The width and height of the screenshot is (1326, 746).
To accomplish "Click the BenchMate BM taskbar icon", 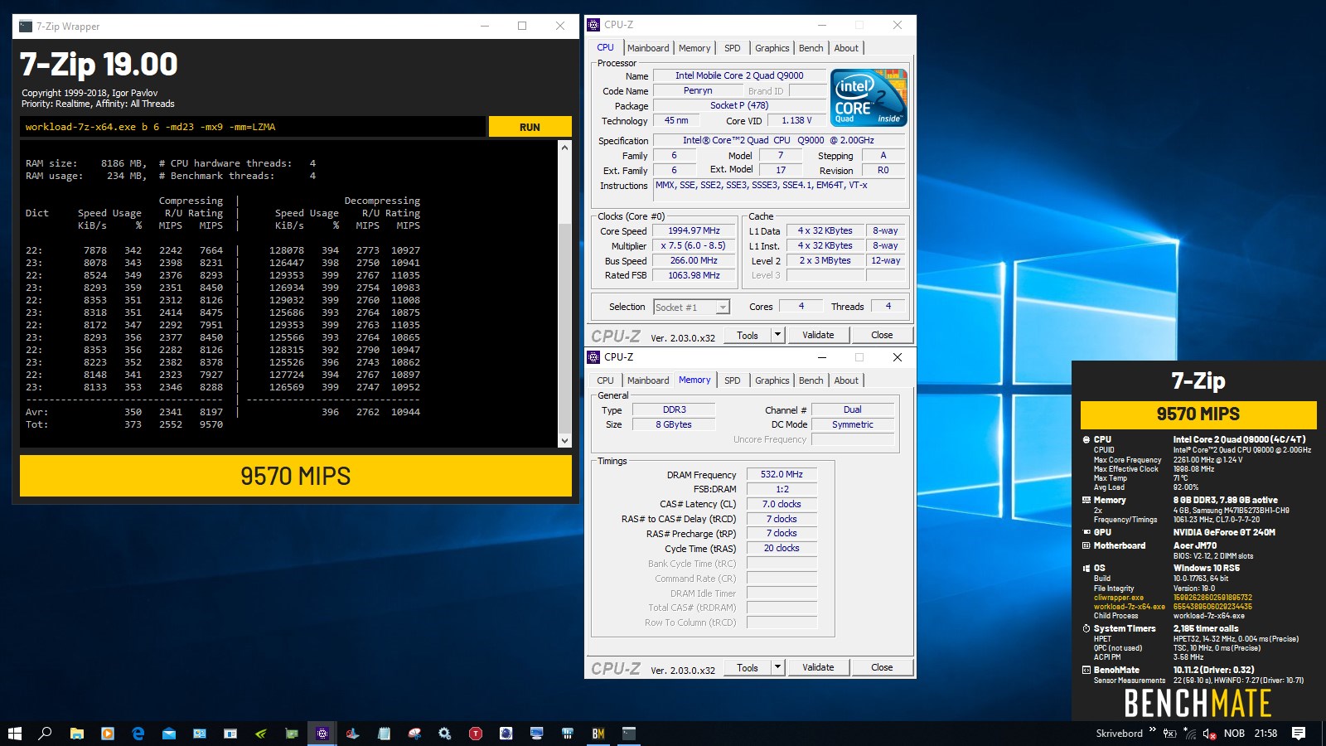I will pos(598,734).
